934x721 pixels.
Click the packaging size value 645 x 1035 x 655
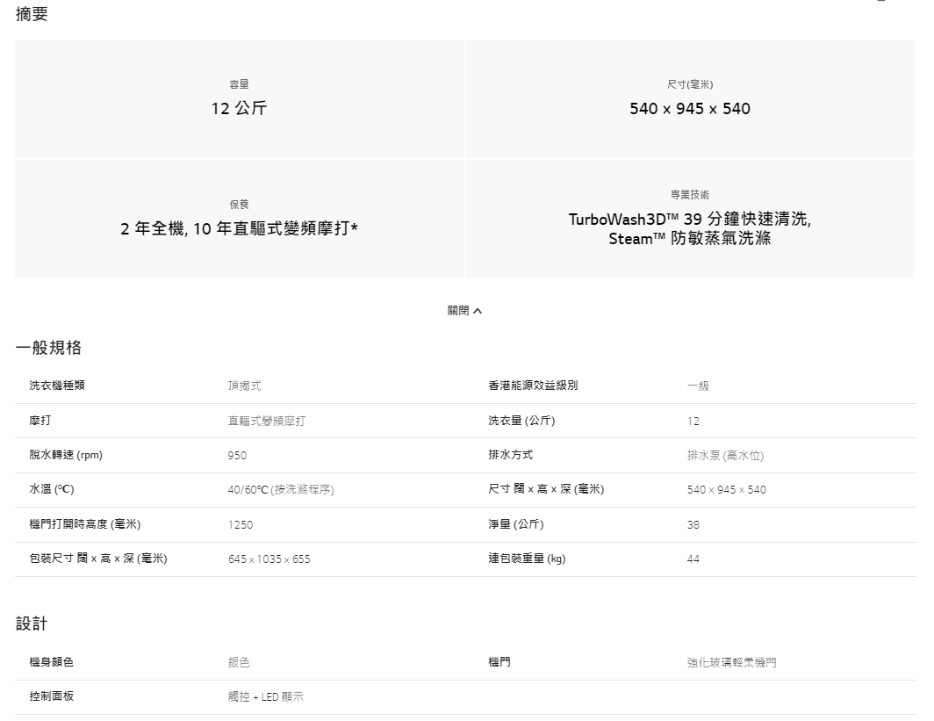coord(269,559)
